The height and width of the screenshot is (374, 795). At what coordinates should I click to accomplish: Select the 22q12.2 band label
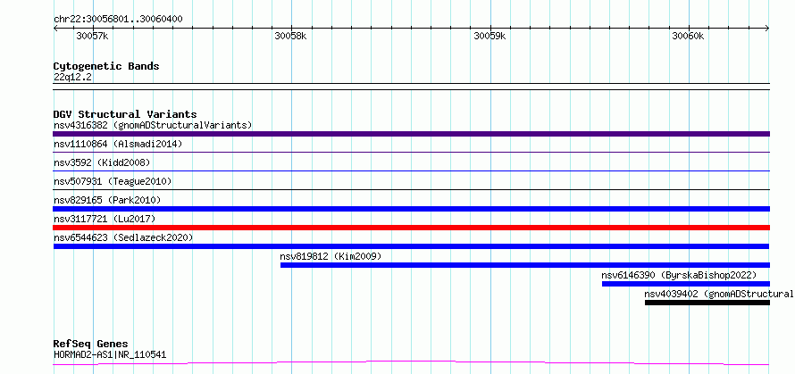[72, 77]
